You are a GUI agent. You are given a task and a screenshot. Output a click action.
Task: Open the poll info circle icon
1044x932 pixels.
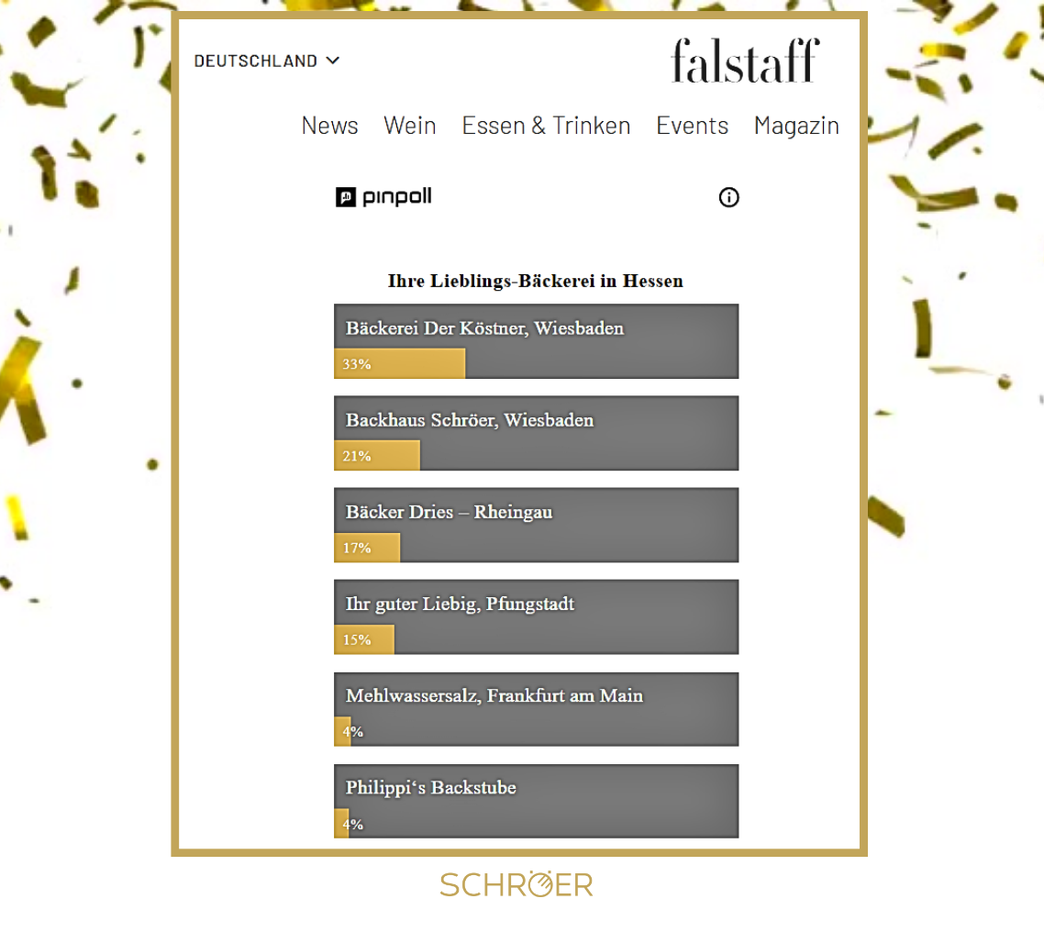728,197
